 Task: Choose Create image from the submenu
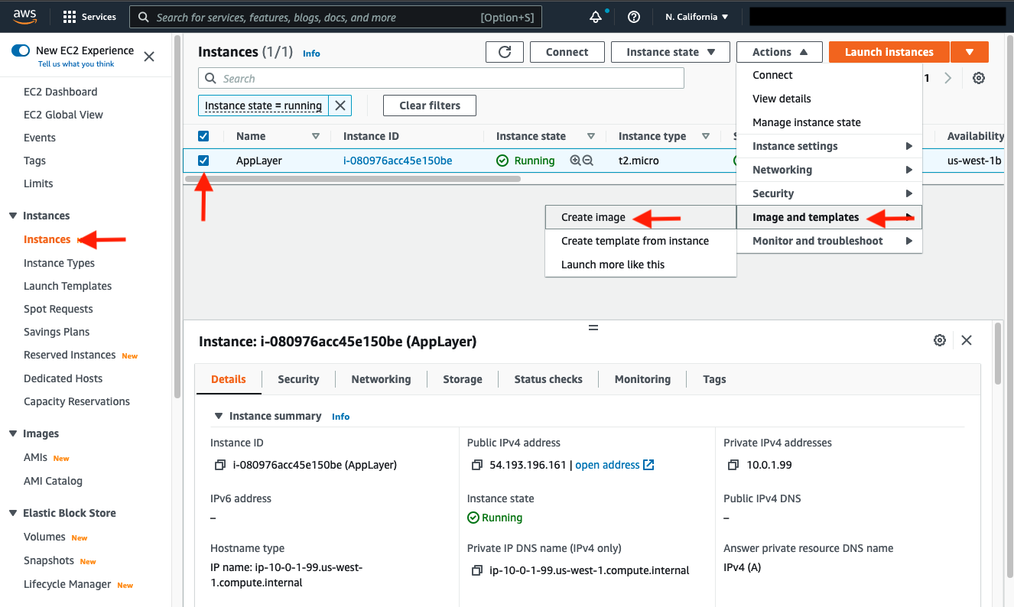[x=593, y=217]
